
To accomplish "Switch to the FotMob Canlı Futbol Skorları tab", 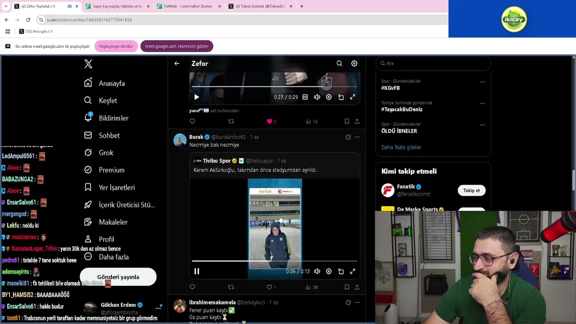I will [x=189, y=6].
